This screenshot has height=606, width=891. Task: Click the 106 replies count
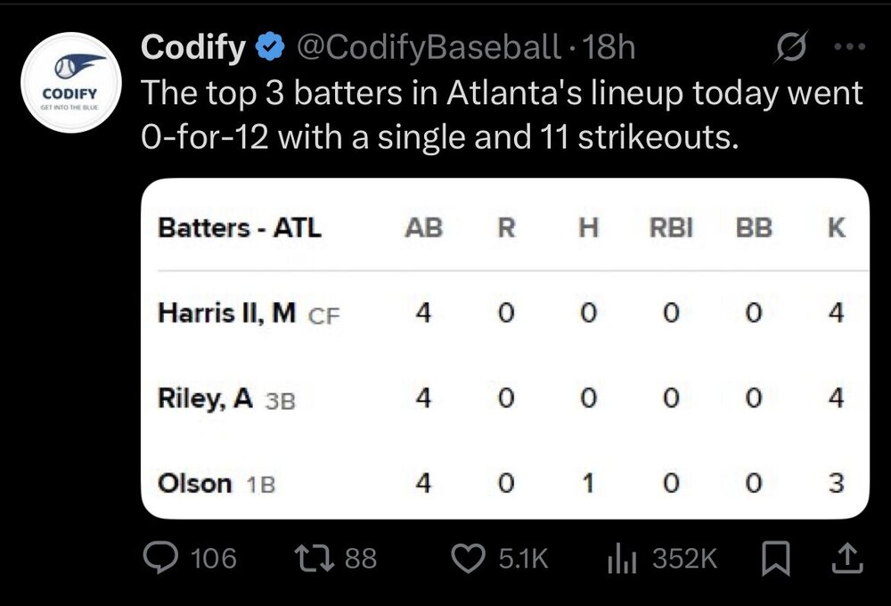[x=214, y=559]
